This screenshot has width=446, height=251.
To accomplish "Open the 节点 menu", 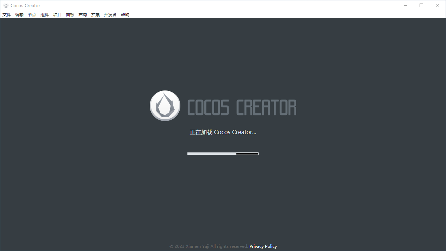I will (x=32, y=15).
